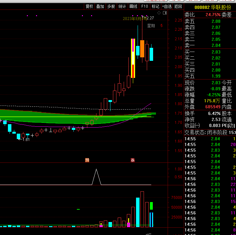
Task: Click the 卖五 price 2.08
Action: [x=216, y=22]
